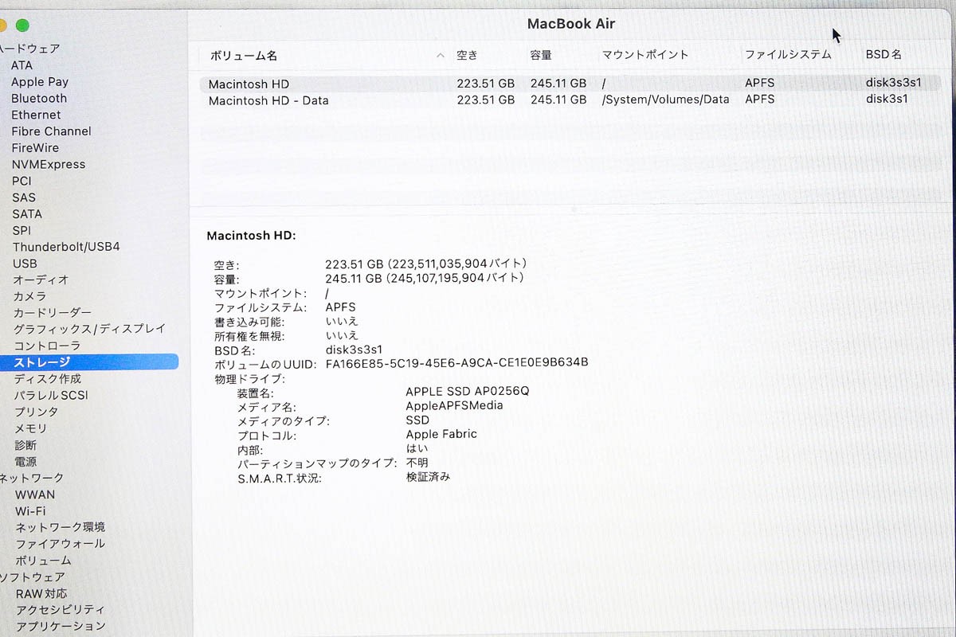Select 電源 in the sidebar
956x637 pixels.
[x=25, y=462]
